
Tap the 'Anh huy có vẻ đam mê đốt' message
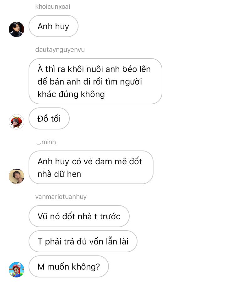pos(91,167)
